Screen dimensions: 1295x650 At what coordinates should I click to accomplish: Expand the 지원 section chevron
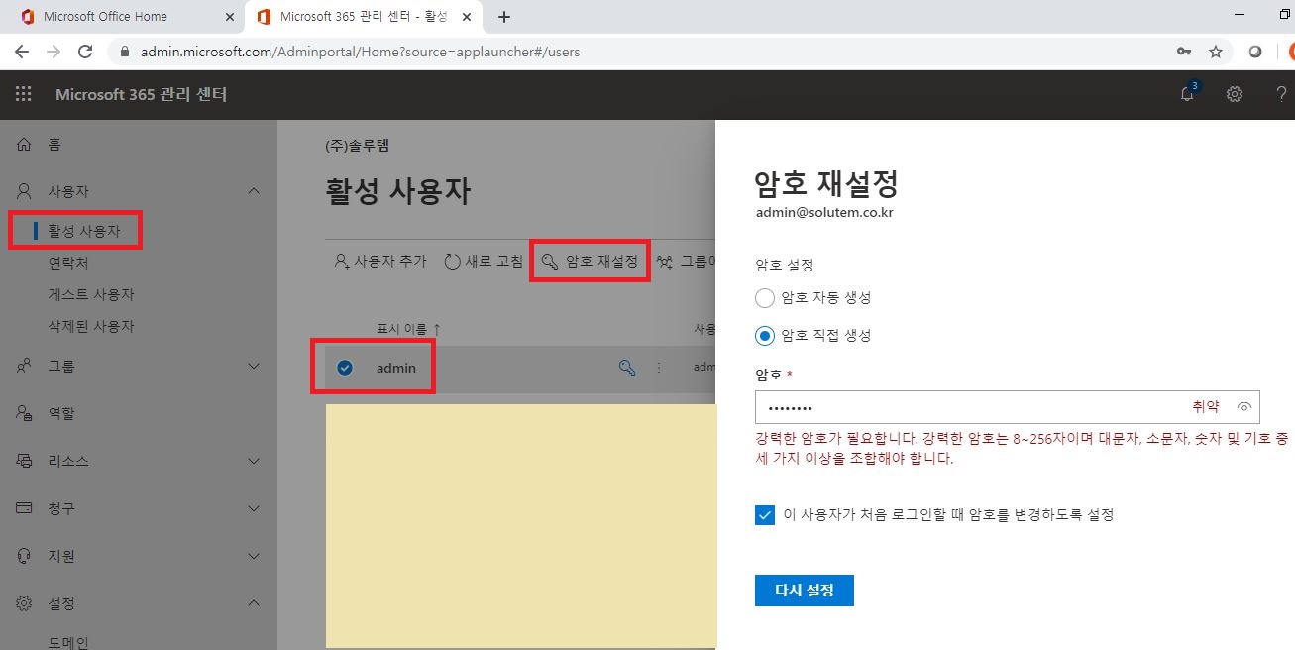click(x=254, y=556)
